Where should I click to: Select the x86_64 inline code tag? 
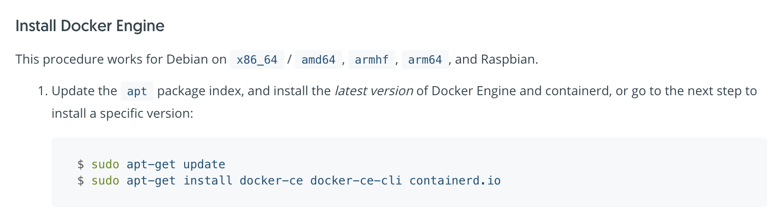tap(257, 60)
